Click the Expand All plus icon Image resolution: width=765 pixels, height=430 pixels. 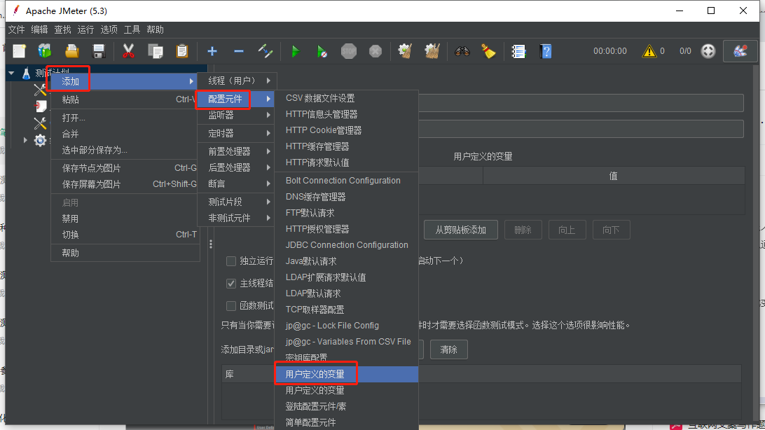point(212,50)
